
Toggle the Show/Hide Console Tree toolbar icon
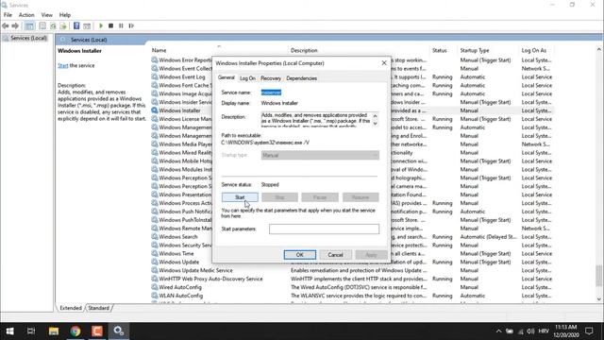[x=29, y=25]
